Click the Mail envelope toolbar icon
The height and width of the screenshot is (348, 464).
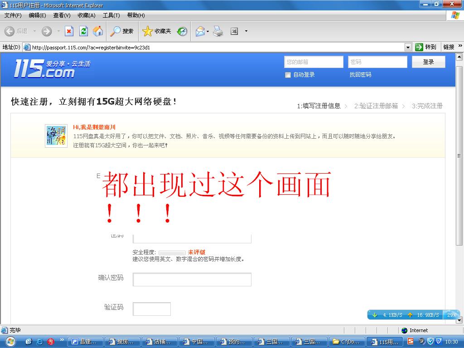coord(200,31)
